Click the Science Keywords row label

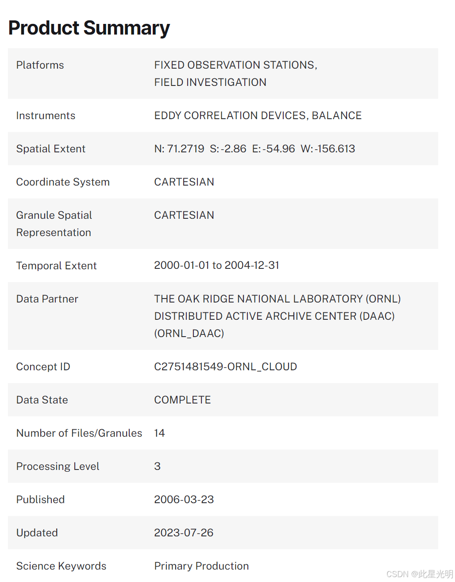pos(61,566)
